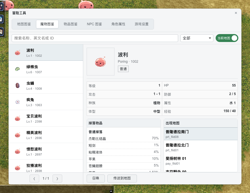Click the 掉落物品 panel header
Image resolution: width=250 pixels, height=193 pixels.
tap(124, 123)
